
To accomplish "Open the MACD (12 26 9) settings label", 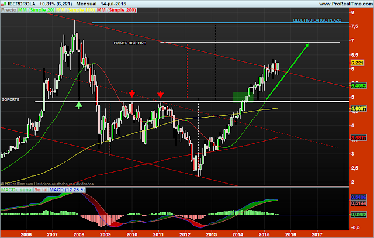I will 67,190.
